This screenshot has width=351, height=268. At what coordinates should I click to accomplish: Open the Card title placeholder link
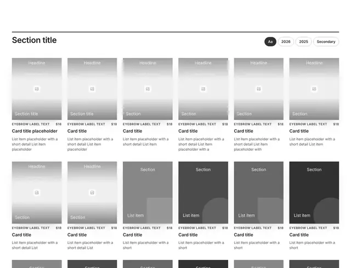click(x=35, y=131)
